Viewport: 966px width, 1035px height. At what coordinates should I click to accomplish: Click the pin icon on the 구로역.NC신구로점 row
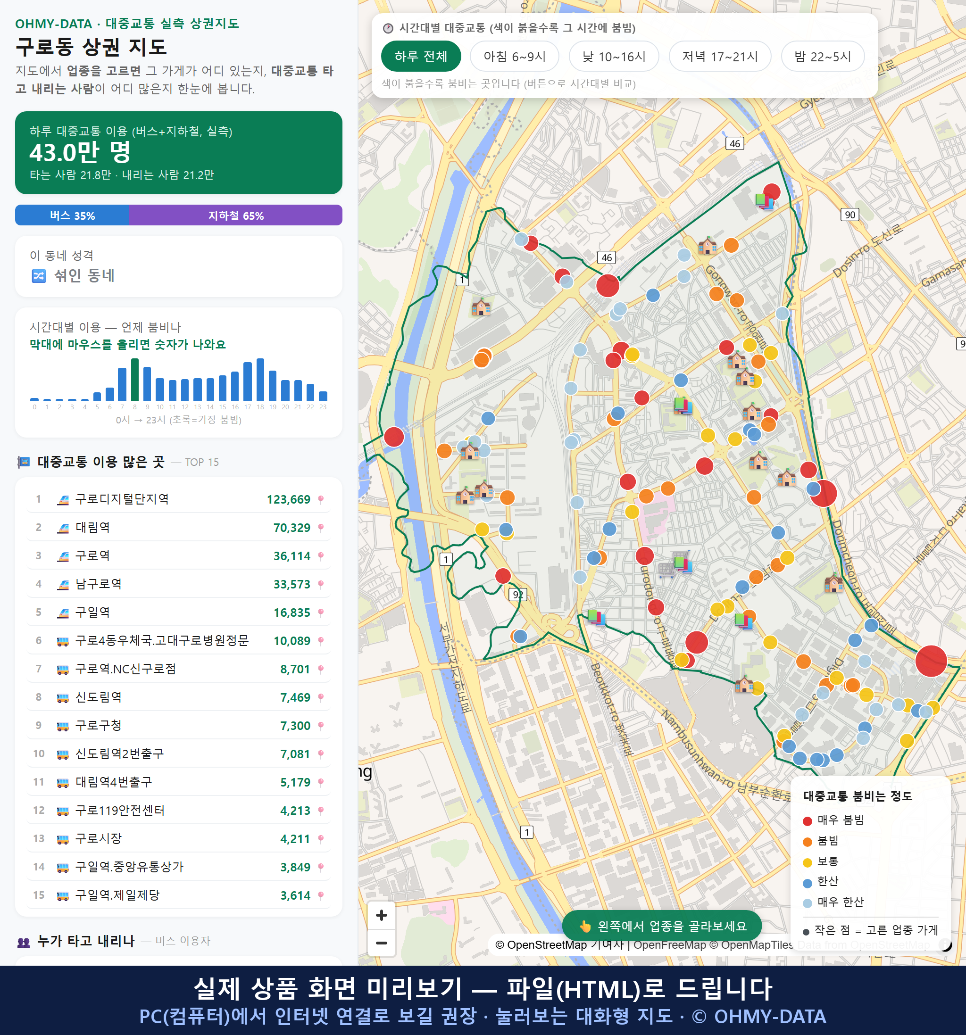(x=321, y=669)
